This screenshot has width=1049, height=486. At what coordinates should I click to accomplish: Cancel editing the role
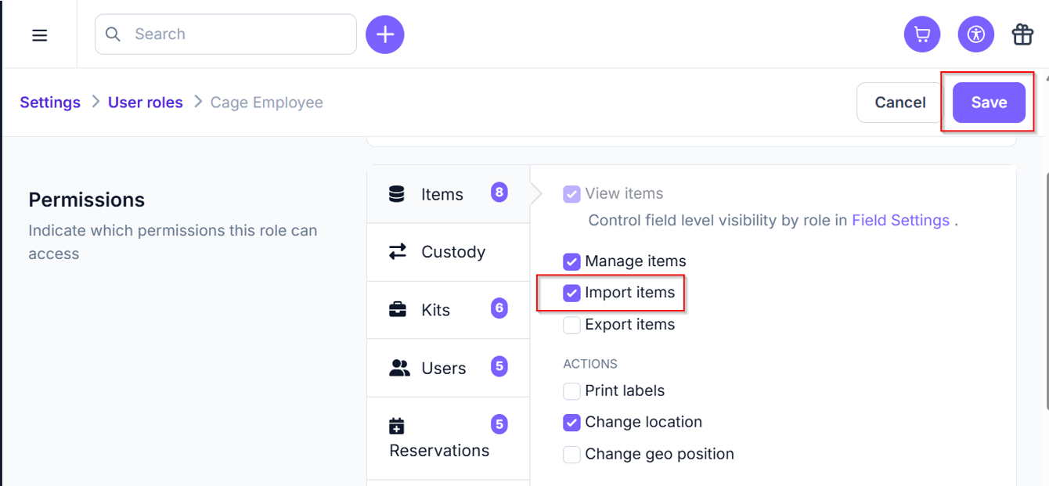(x=900, y=103)
